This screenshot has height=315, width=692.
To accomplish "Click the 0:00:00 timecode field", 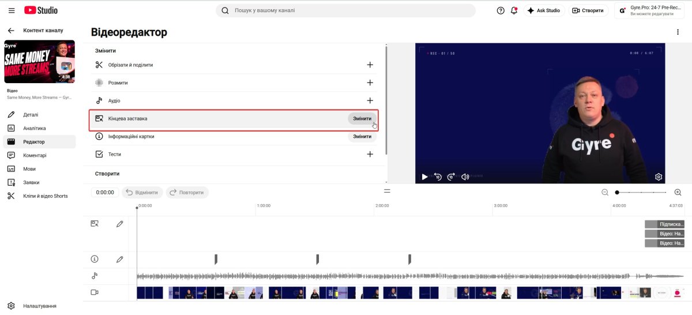I will (105, 192).
